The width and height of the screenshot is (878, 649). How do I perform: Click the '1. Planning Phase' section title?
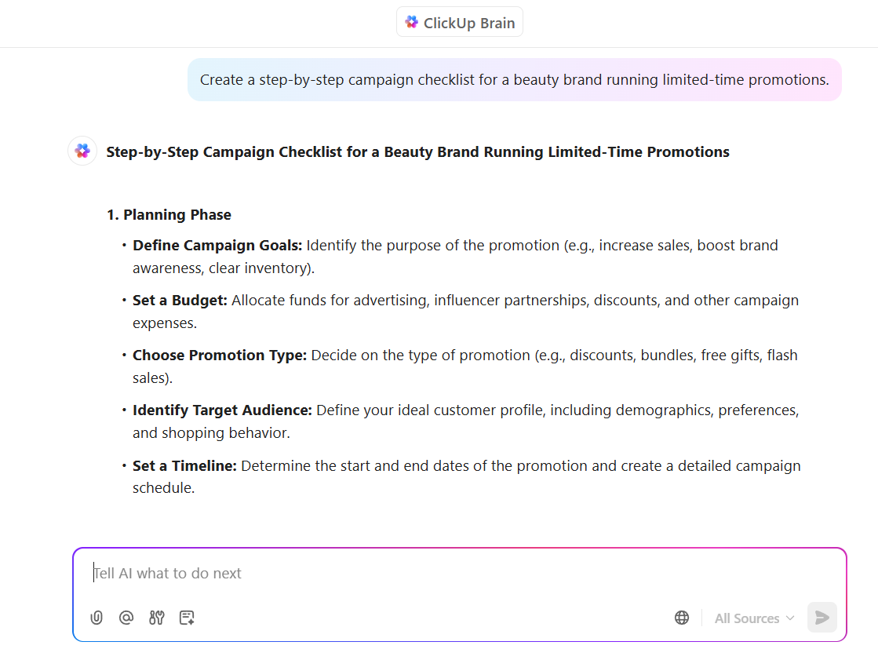click(x=169, y=215)
